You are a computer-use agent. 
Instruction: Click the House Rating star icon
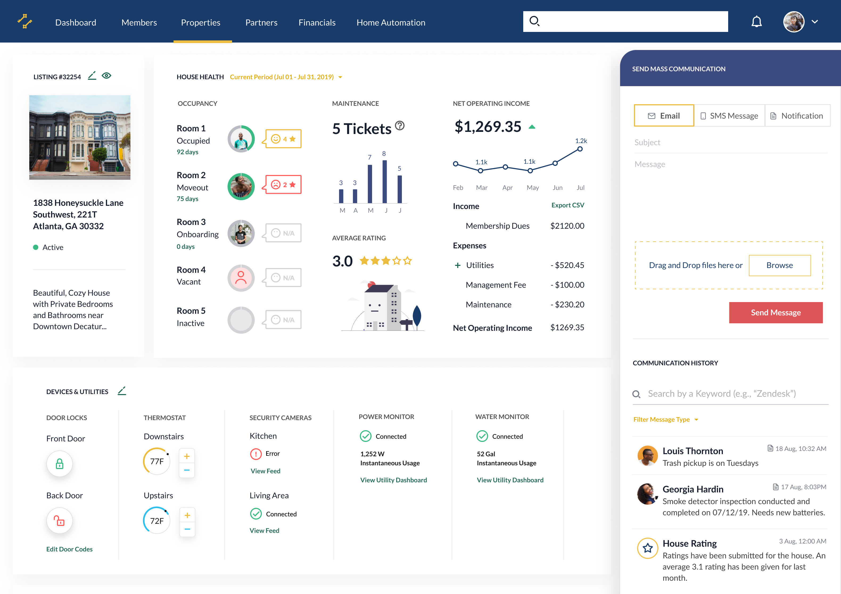[x=648, y=548]
